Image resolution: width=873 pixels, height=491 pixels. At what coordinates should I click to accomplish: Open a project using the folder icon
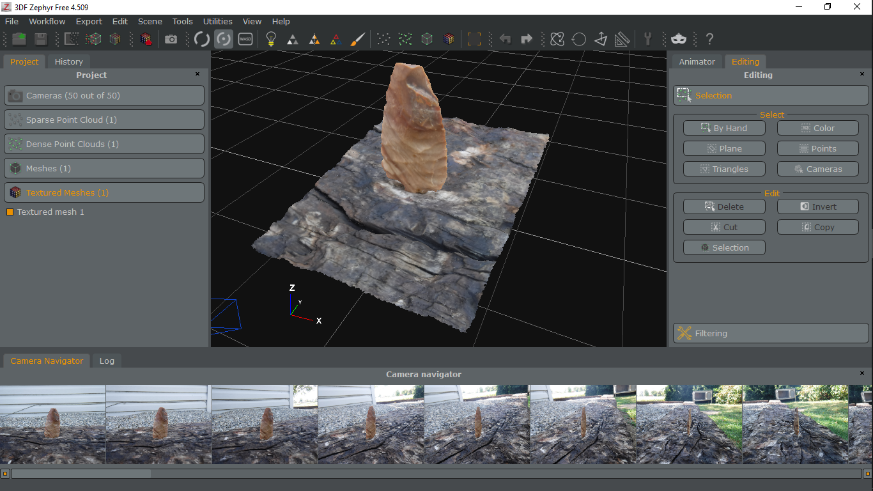click(x=19, y=38)
